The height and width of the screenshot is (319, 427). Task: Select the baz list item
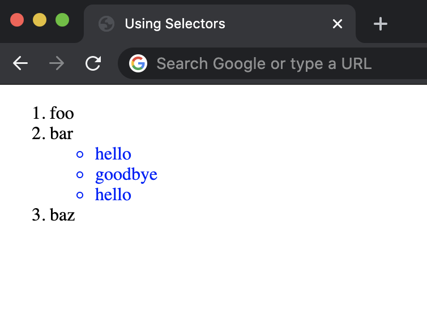62,215
